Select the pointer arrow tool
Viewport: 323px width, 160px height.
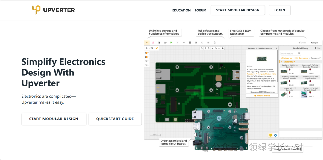click(147, 48)
